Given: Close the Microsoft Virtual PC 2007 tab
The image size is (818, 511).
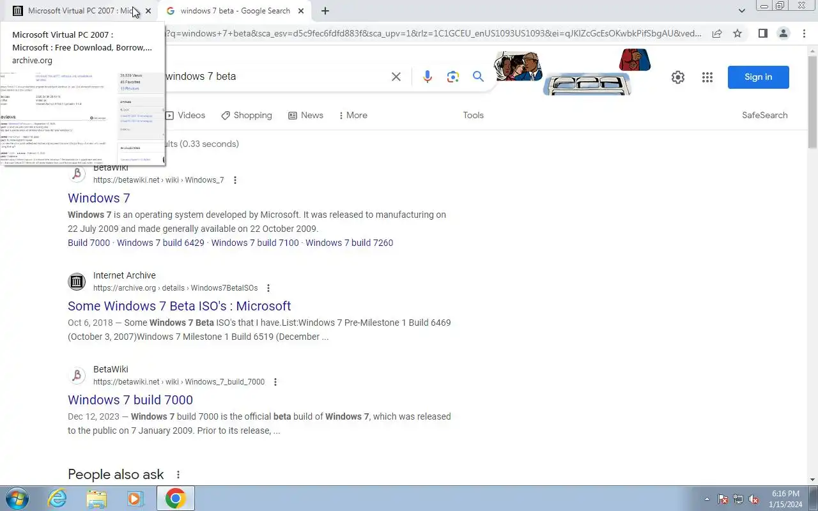Looking at the screenshot, I should pyautogui.click(x=148, y=11).
